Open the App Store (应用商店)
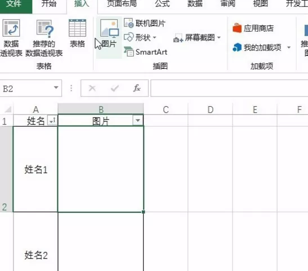The width and height of the screenshot is (308, 271). (253, 28)
